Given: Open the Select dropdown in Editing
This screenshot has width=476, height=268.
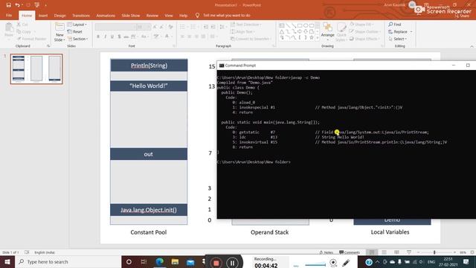Looking at the screenshot, I should [x=397, y=39].
